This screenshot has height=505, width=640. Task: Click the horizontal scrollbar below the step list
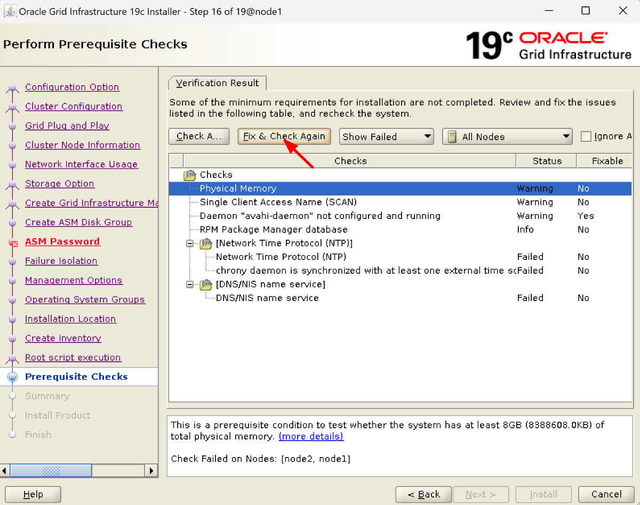[x=51, y=470]
